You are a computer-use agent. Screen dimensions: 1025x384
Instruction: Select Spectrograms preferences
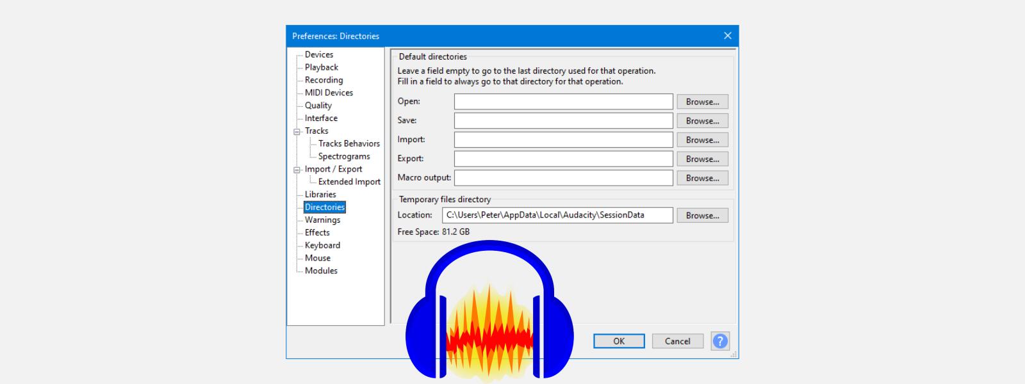pos(344,156)
